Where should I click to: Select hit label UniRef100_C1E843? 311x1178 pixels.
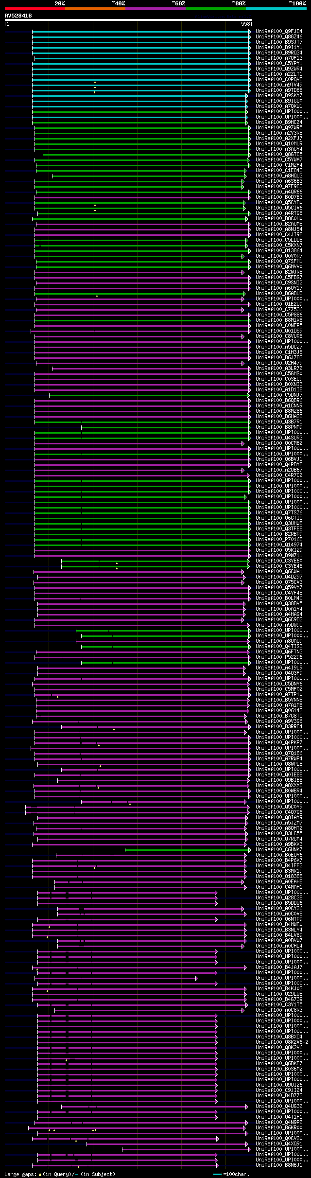pyautogui.click(x=279, y=170)
